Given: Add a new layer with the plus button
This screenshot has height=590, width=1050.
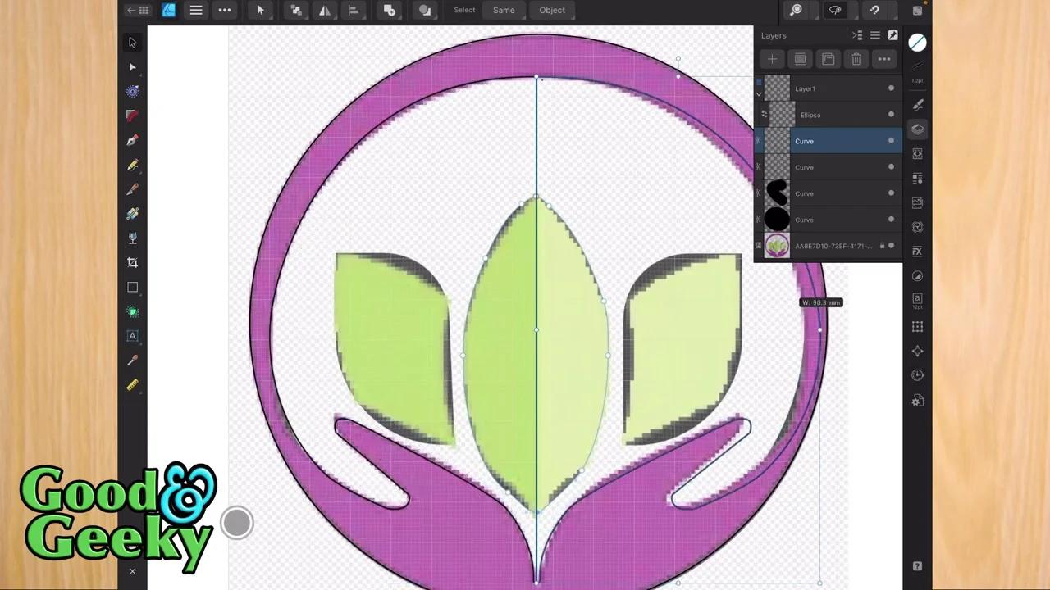Looking at the screenshot, I should pos(771,59).
